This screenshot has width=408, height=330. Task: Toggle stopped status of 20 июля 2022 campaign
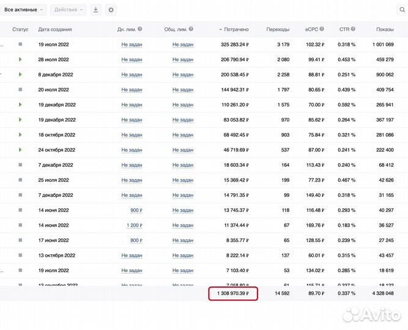tap(20, 89)
